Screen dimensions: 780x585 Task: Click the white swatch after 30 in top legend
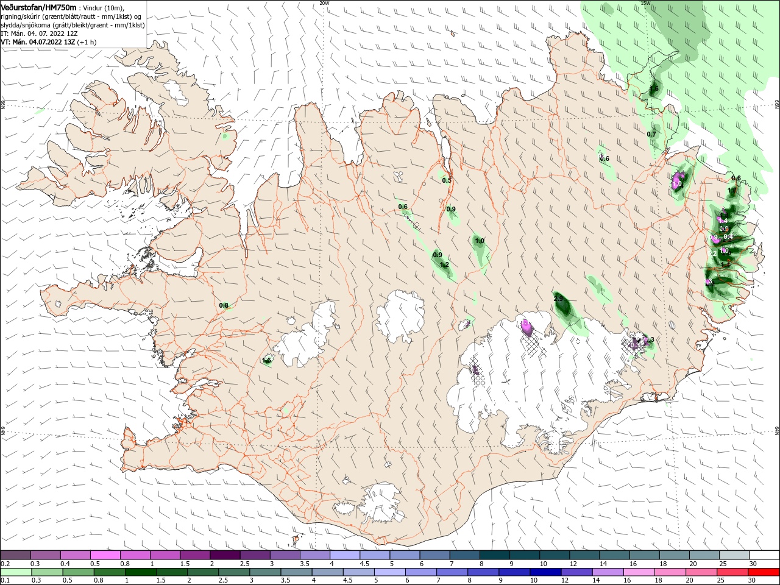(764, 555)
